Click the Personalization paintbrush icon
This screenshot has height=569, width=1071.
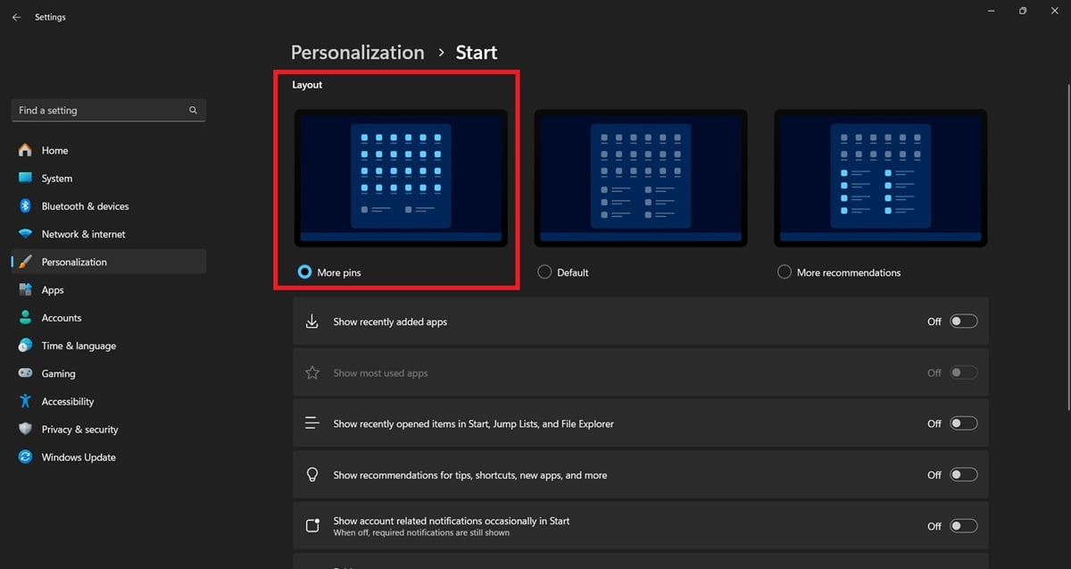click(25, 262)
